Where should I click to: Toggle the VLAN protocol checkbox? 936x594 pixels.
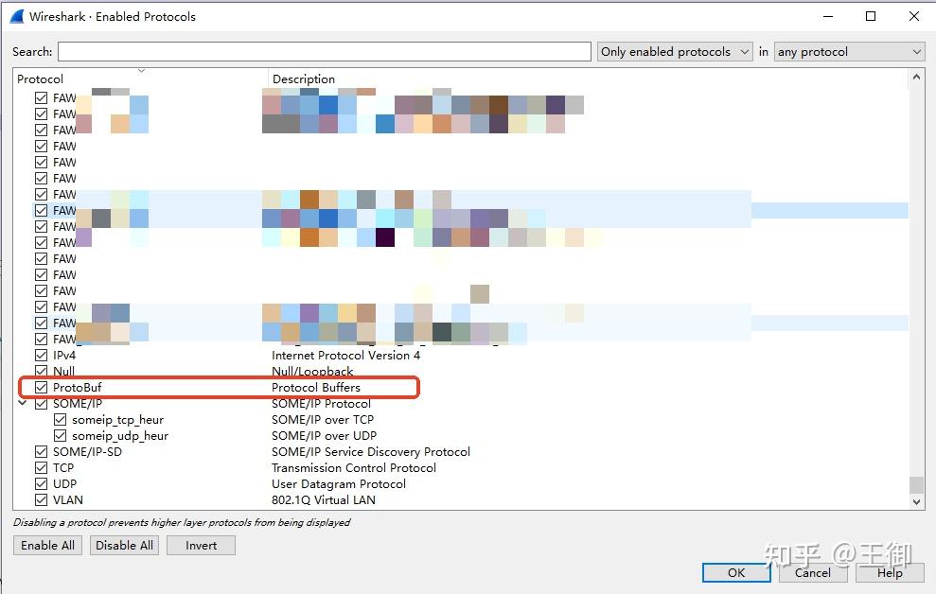pyautogui.click(x=41, y=499)
